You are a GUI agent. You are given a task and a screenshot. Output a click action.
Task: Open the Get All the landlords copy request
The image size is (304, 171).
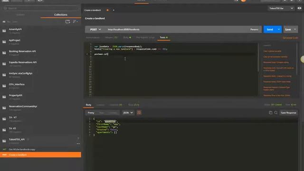click(x=22, y=150)
